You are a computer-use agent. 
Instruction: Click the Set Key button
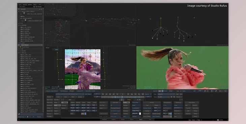point(188,108)
